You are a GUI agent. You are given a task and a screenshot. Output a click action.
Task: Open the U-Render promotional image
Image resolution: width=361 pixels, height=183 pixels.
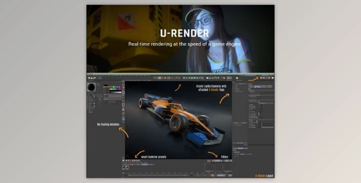(x=180, y=91)
